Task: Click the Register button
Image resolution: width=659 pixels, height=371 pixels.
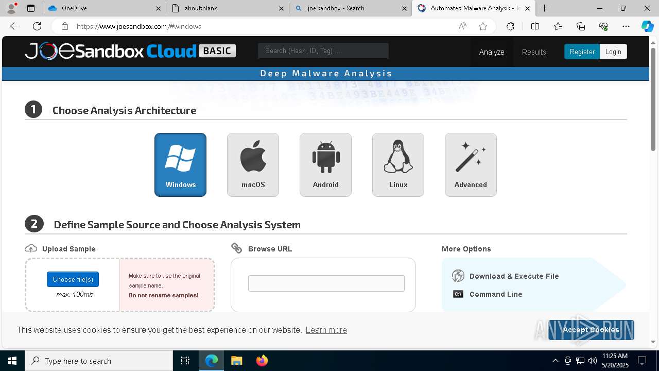Action: point(582,52)
